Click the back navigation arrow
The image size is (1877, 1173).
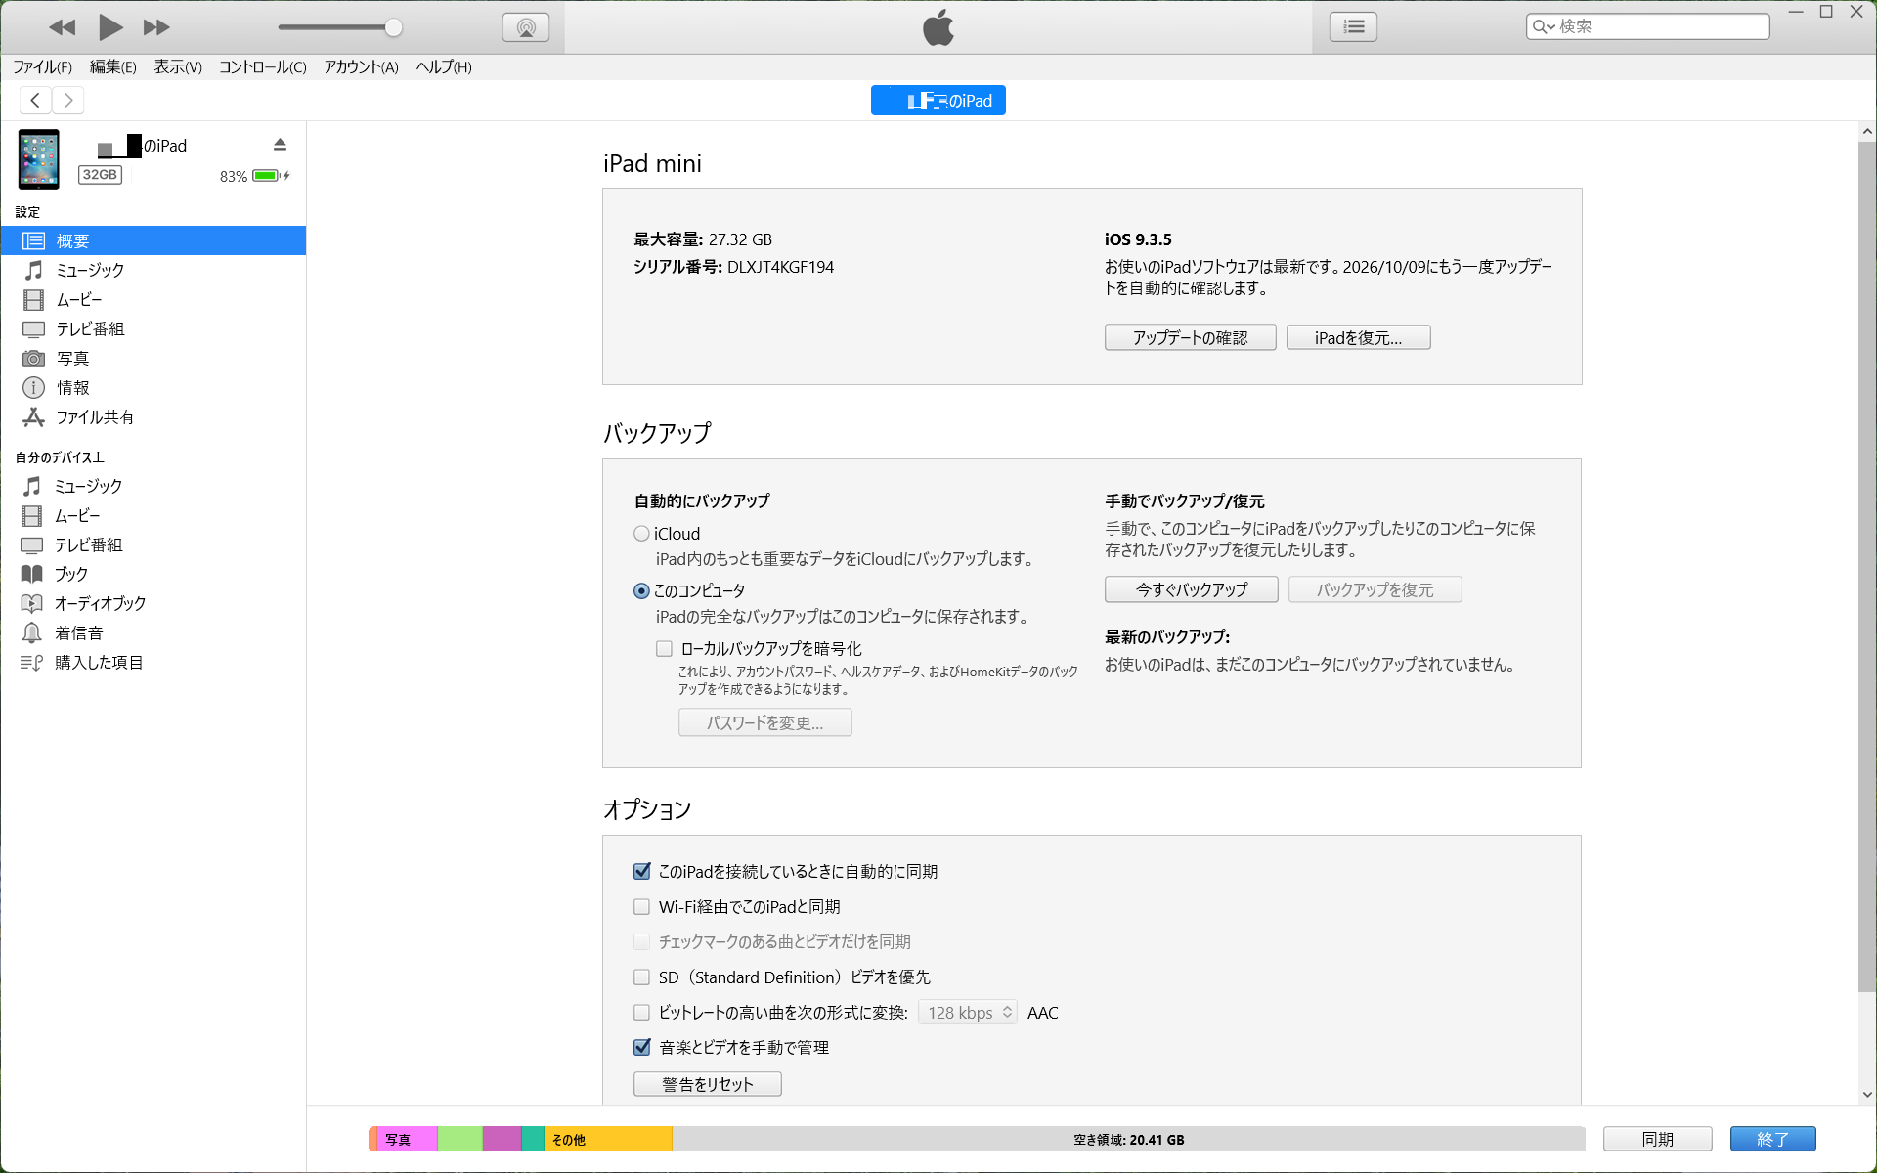click(x=35, y=100)
